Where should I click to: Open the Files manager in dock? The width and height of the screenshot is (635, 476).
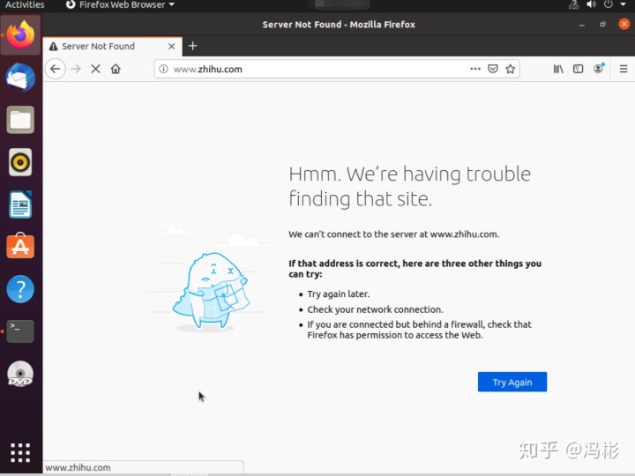[x=20, y=120]
